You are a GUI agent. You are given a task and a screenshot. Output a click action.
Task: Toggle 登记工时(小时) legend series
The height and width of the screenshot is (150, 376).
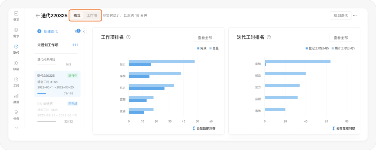[317, 48]
